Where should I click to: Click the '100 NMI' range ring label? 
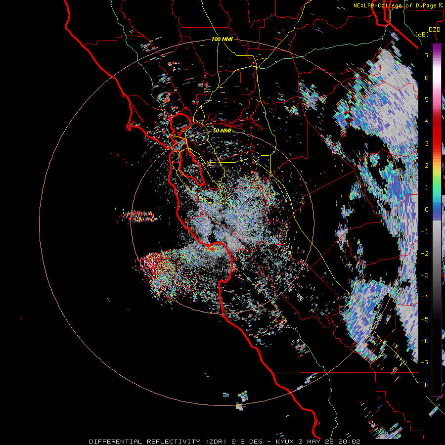coord(222,39)
